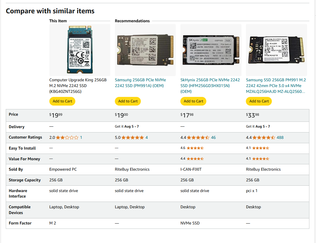Click Samsung PM991 4.4 customer rating stars

[263, 138]
